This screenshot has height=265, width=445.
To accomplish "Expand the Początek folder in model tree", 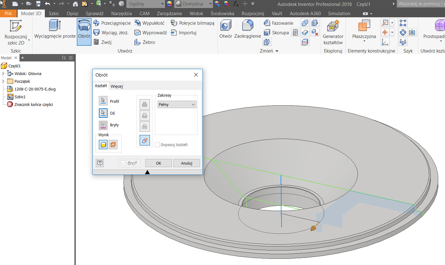I will [x=3, y=81].
